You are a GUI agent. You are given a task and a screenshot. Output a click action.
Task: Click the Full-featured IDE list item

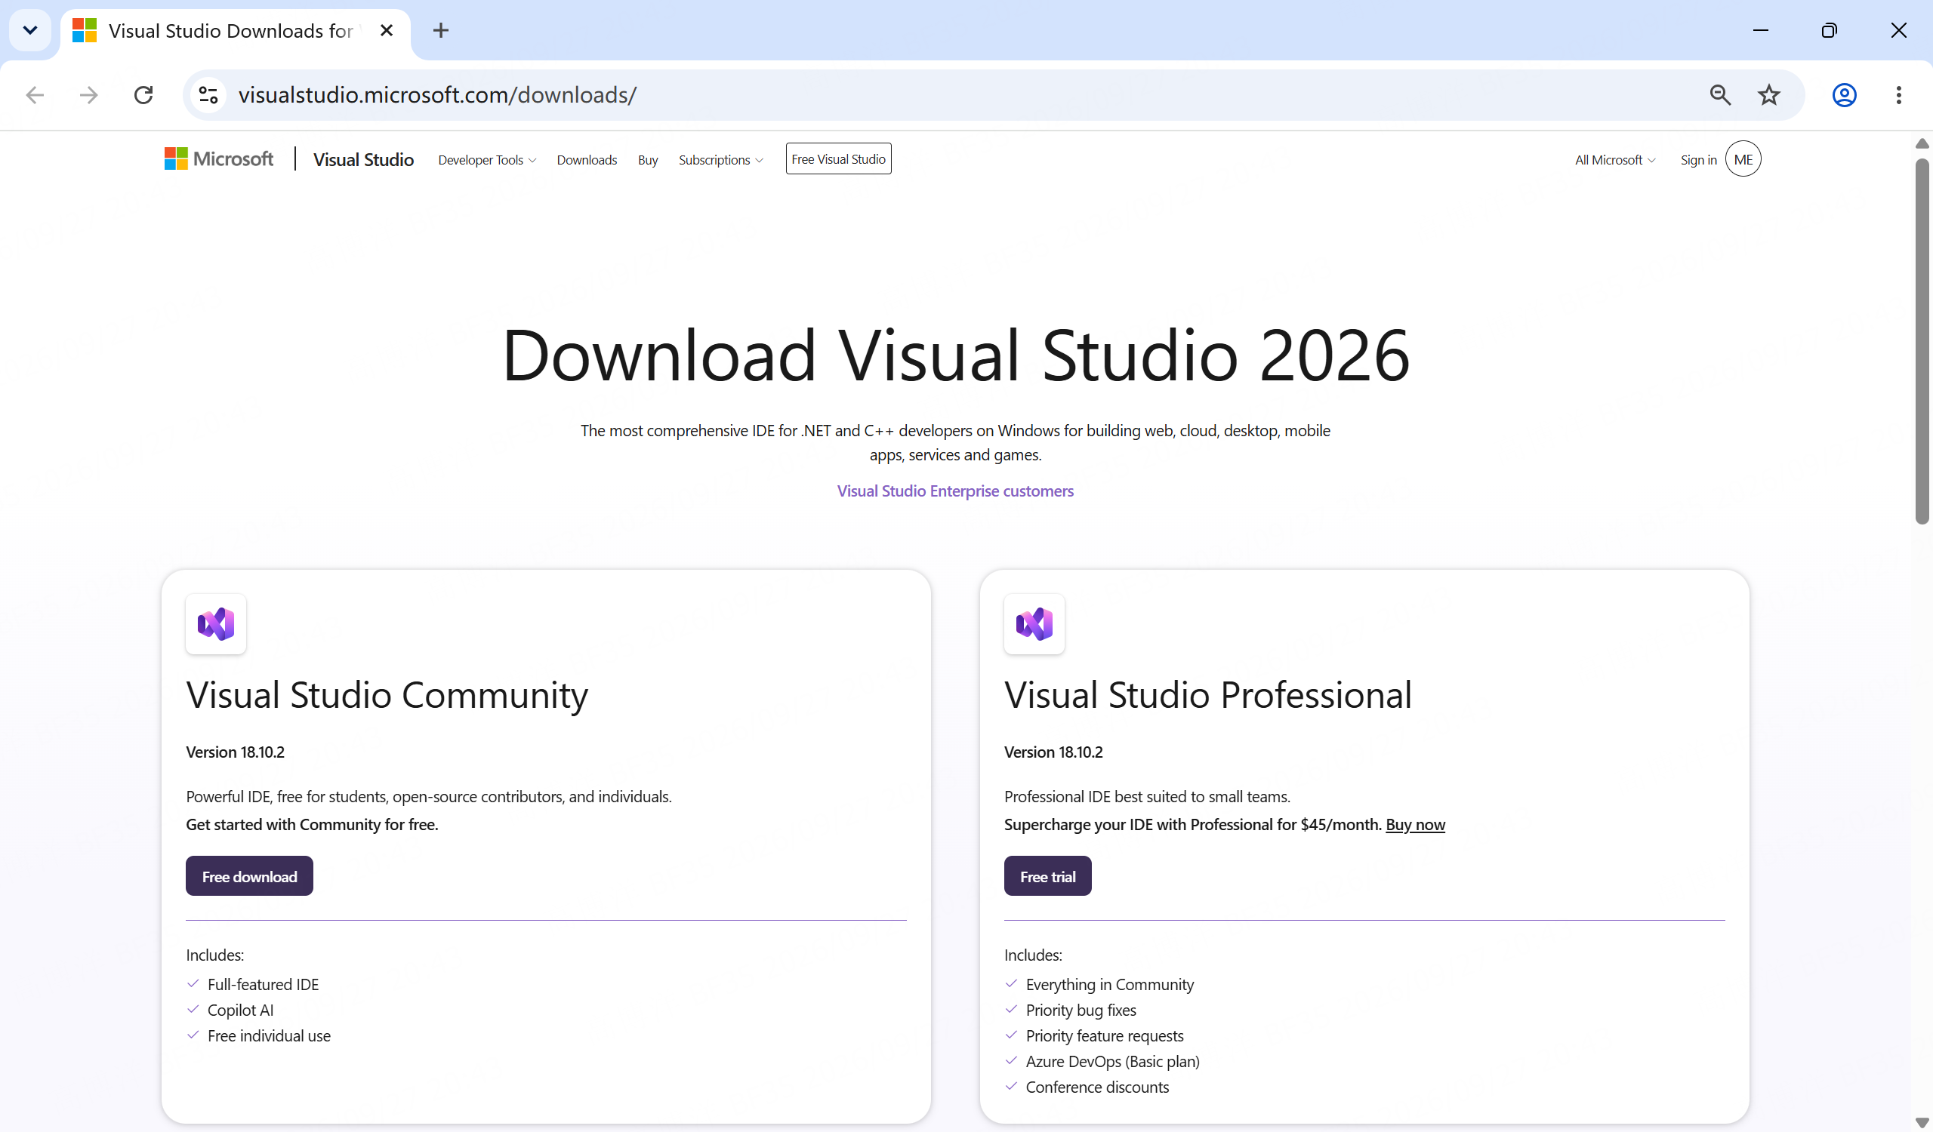pos(263,984)
